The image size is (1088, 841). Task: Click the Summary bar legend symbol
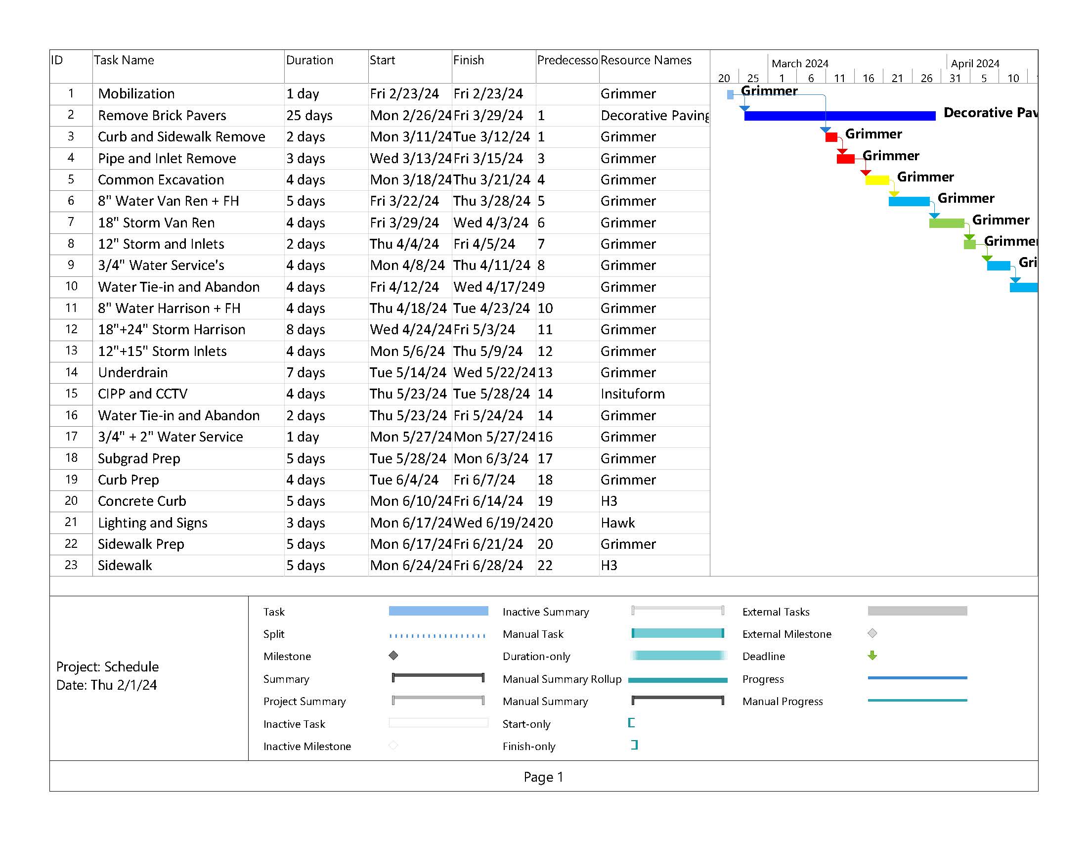pyautogui.click(x=438, y=677)
